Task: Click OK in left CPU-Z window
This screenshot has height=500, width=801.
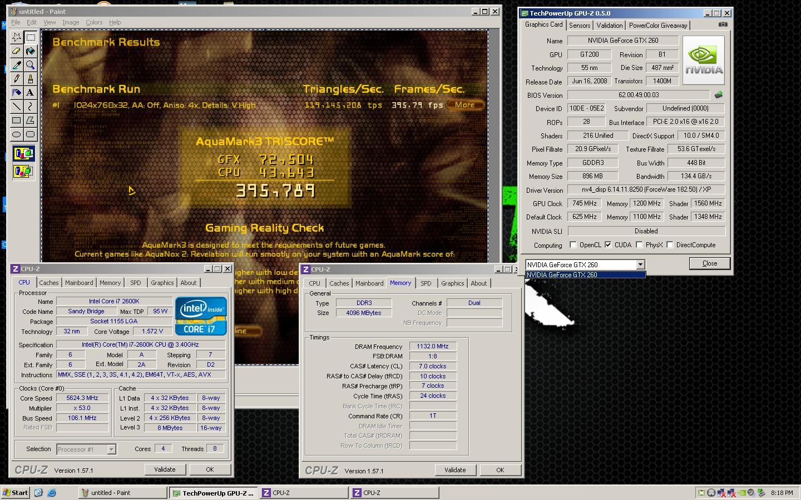Action: (210, 469)
